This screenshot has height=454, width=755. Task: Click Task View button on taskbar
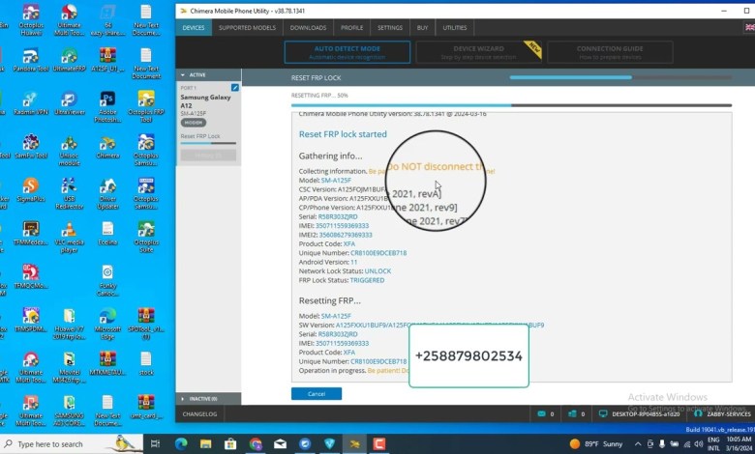155,444
